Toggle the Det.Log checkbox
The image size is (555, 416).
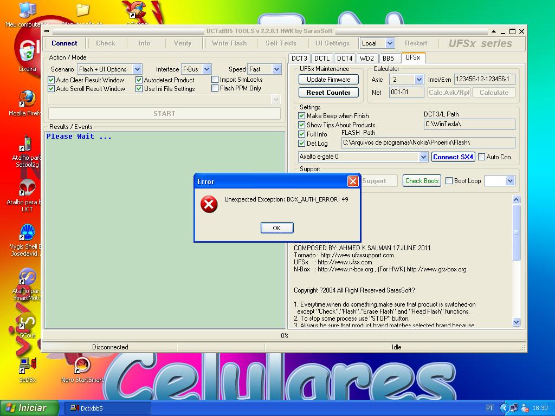click(301, 143)
